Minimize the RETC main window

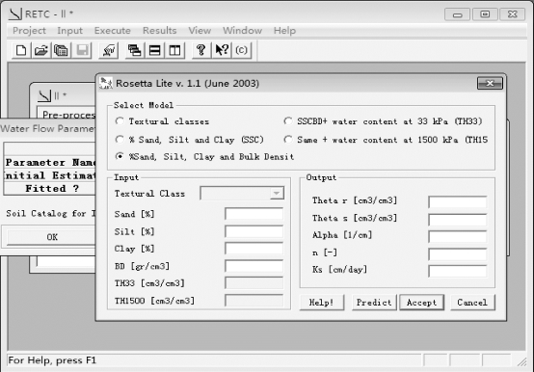458,14
